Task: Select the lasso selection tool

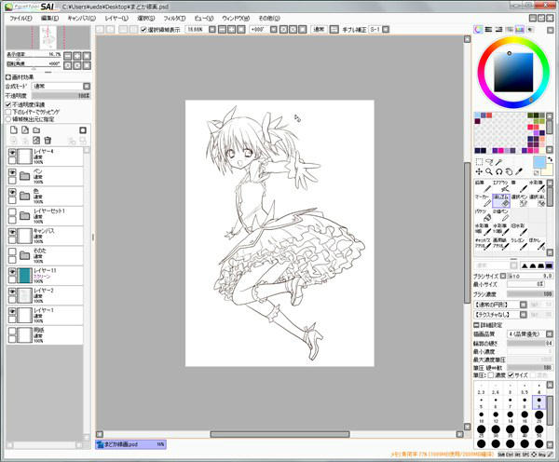Action: 489,162
